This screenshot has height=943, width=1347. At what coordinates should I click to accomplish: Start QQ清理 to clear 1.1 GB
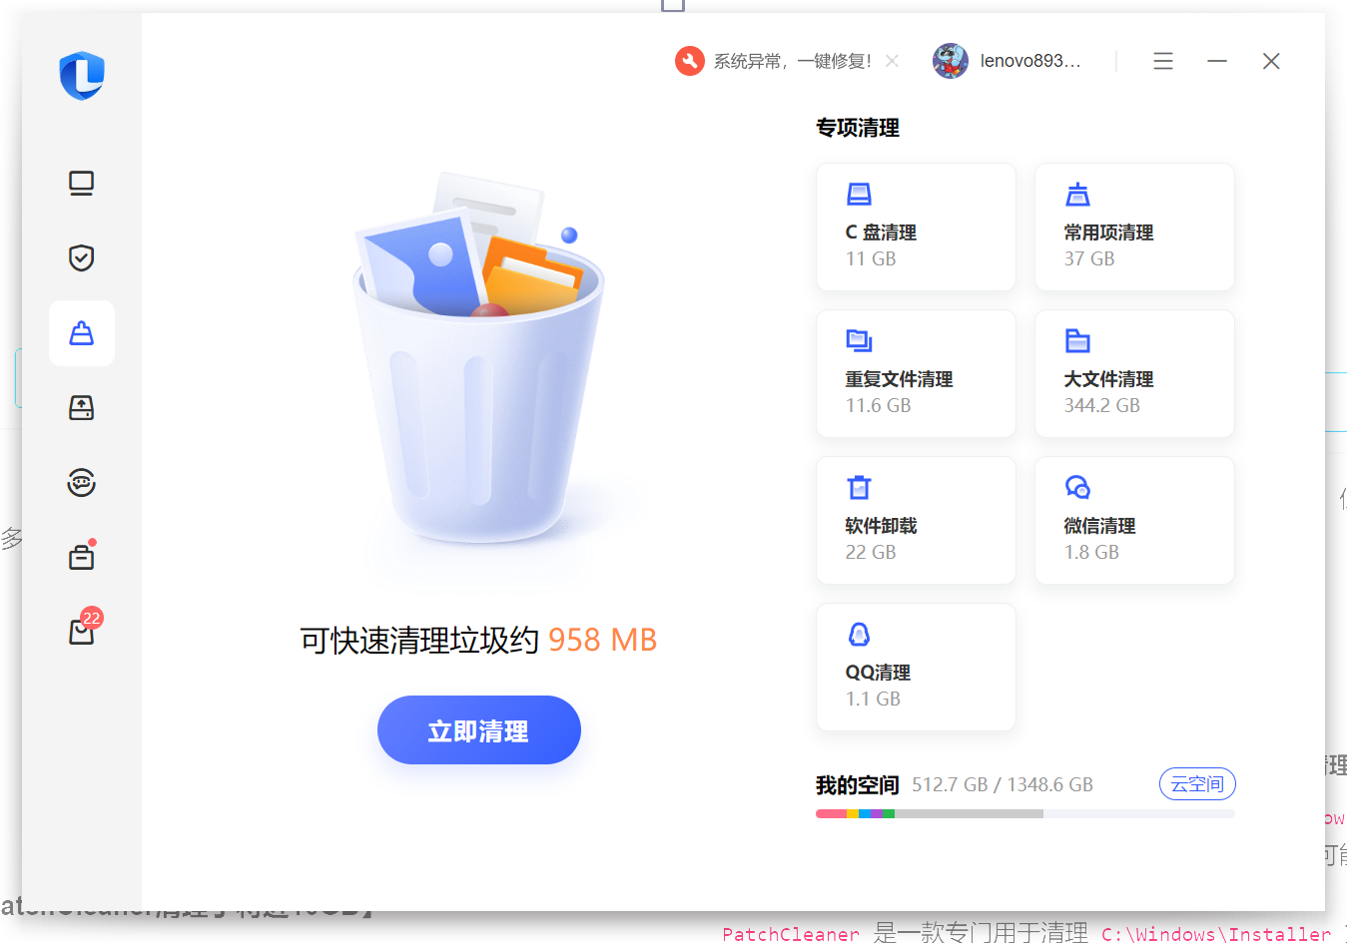(915, 667)
